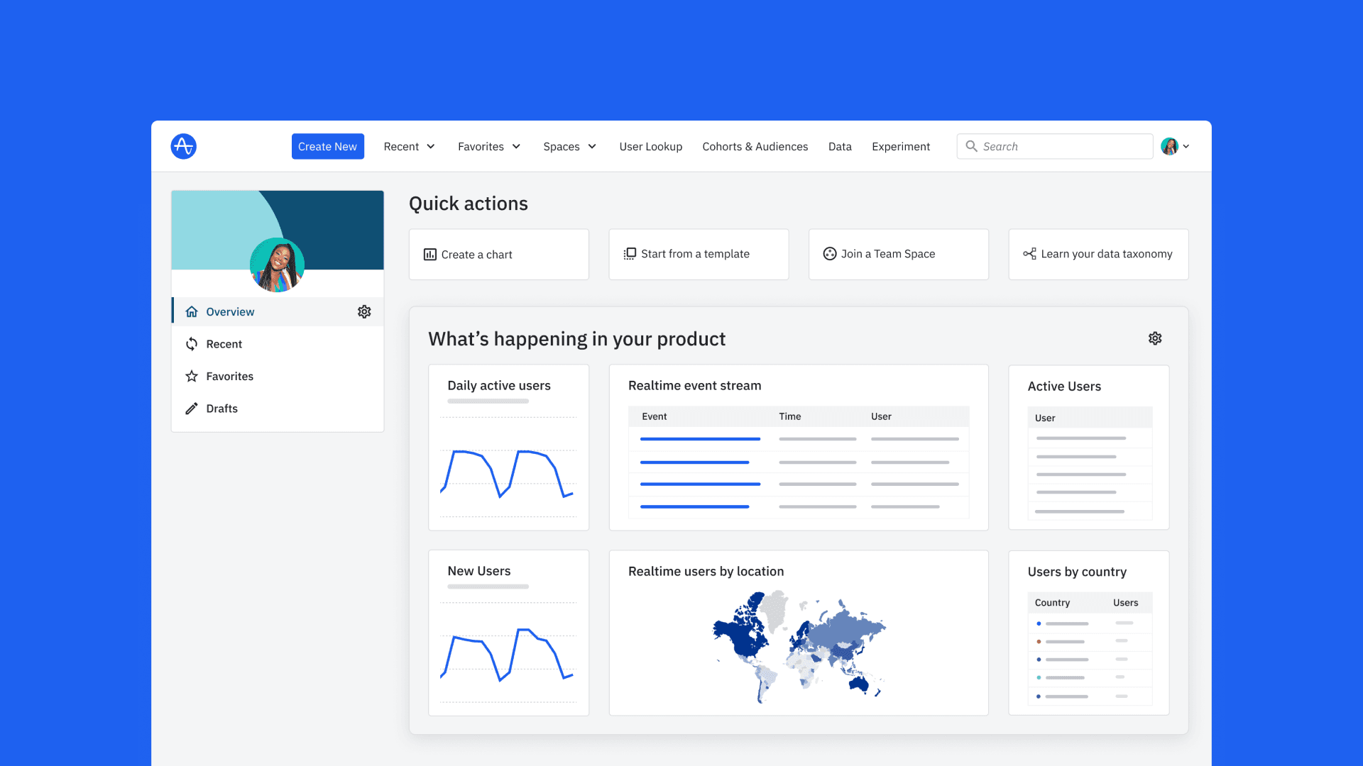This screenshot has width=1363, height=766.
Task: Open settings gear next to Overview
Action: [x=364, y=312]
